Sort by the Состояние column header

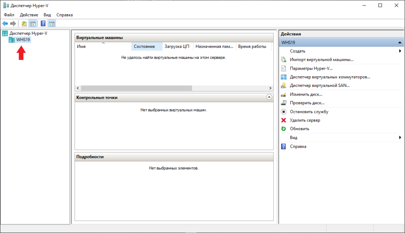(147, 47)
